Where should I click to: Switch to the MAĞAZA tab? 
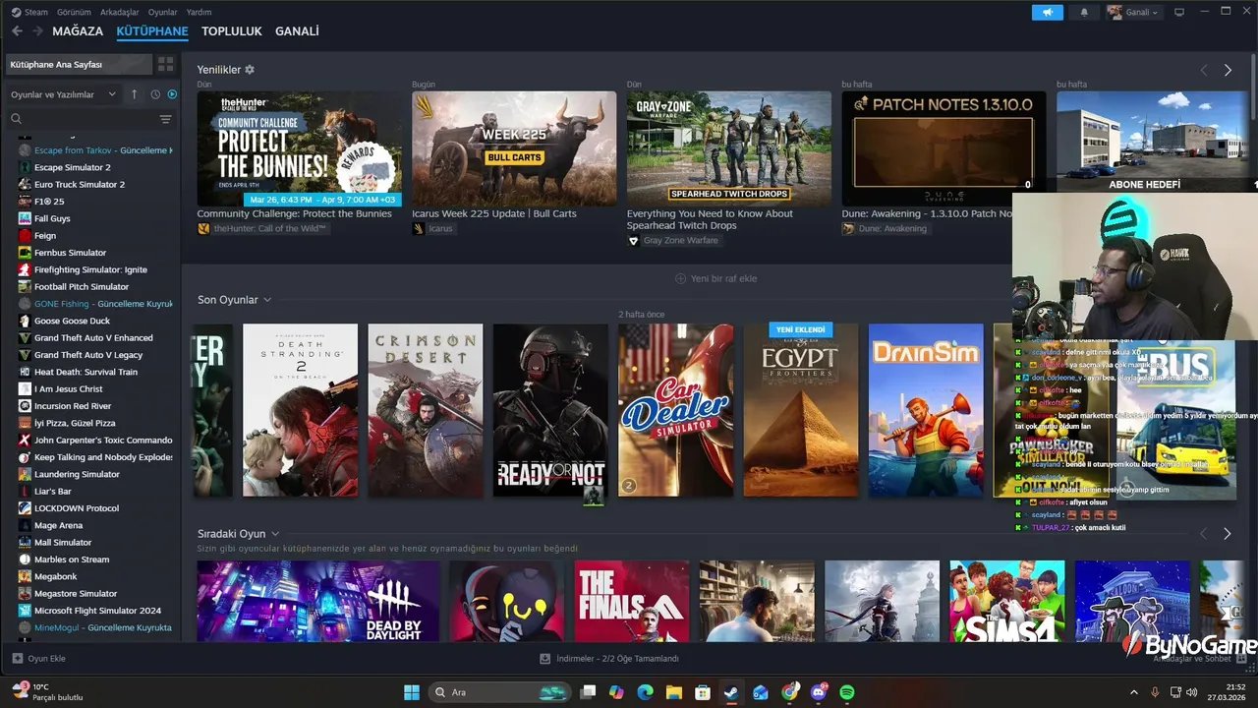click(x=78, y=31)
